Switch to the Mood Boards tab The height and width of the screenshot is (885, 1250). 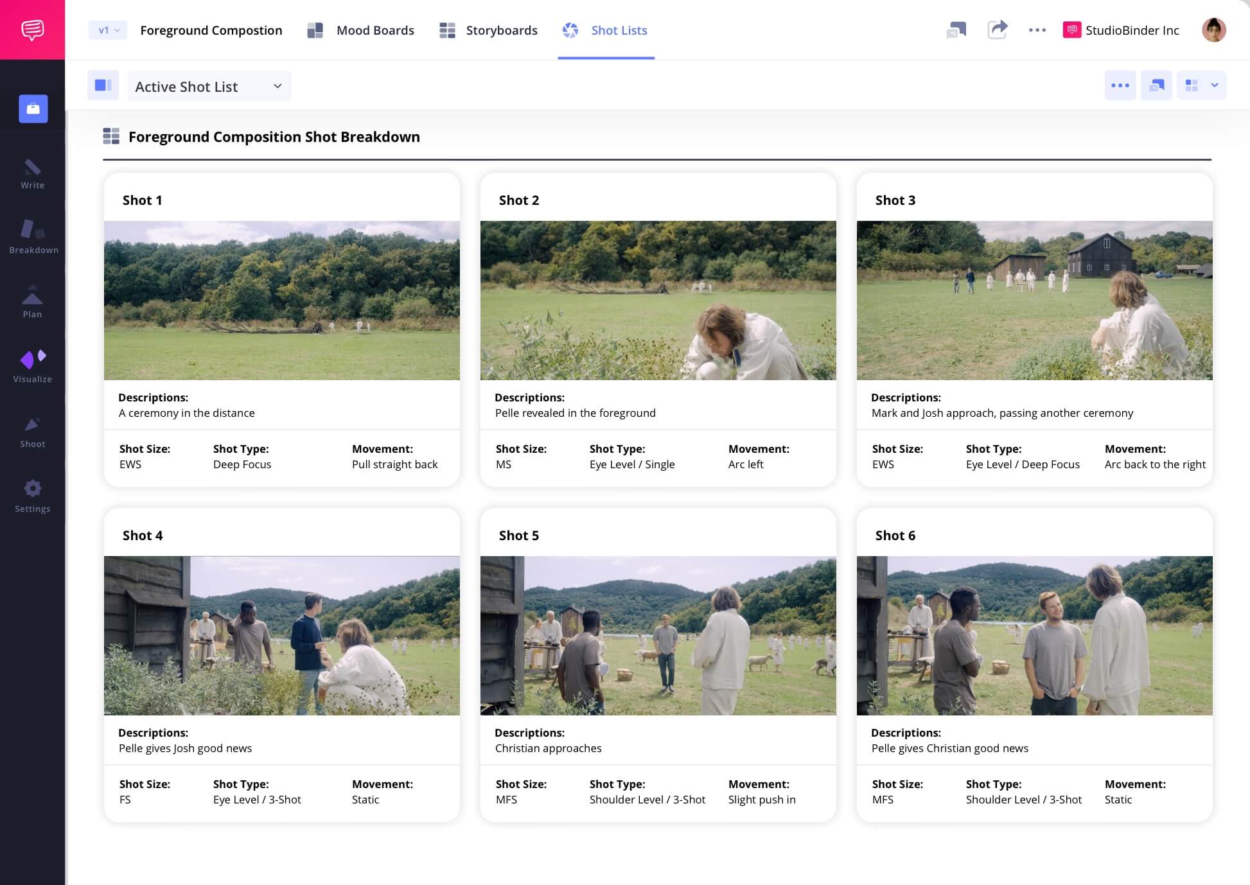[375, 30]
